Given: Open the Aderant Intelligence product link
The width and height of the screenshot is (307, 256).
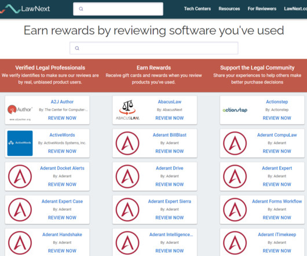Looking at the screenshot, I should click(171, 235).
